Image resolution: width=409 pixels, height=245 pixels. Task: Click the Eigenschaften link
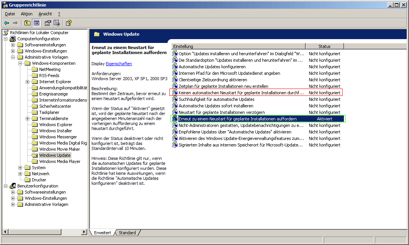click(119, 64)
